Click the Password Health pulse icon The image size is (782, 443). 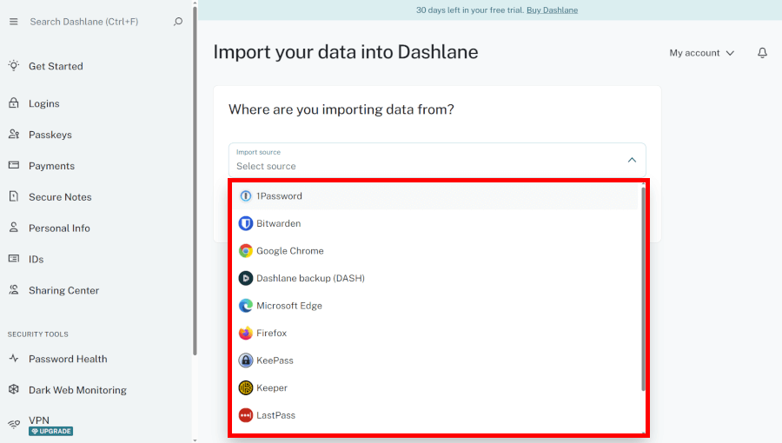click(x=14, y=358)
